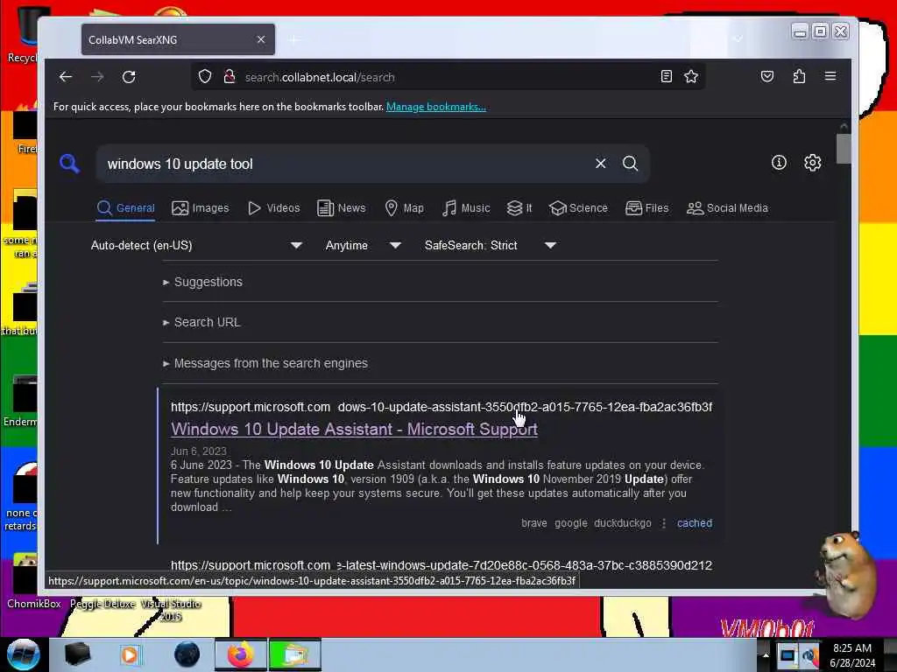Viewport: 897px width, 672px height.
Task: Open Windows 10 Update Assistant result link
Action: [354, 429]
